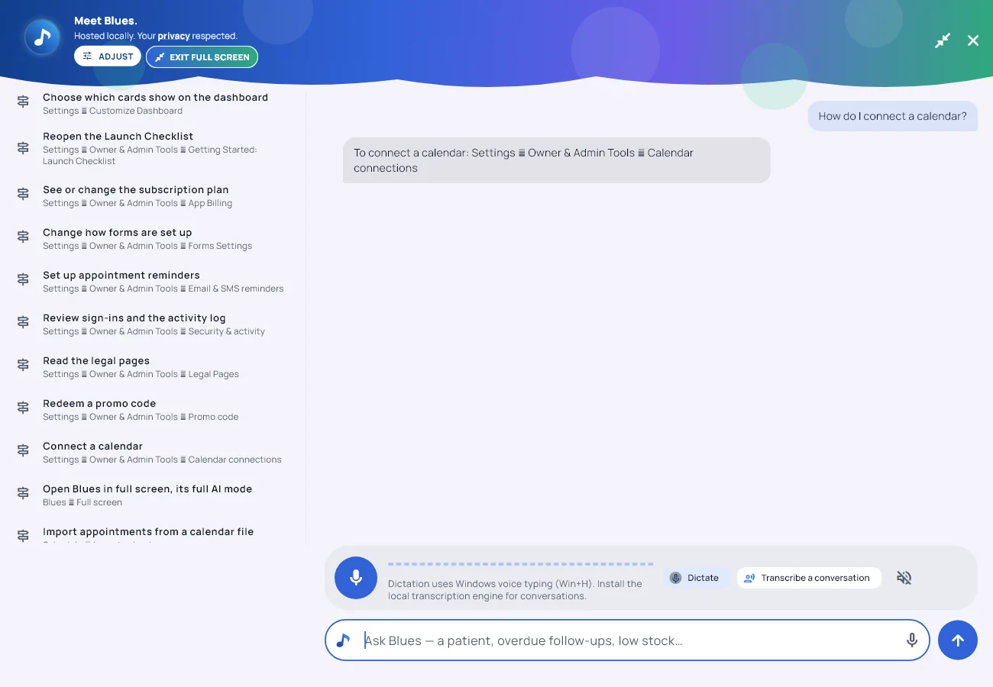Click the Meet Blues heading
This screenshot has width=993, height=687.
[x=106, y=21]
